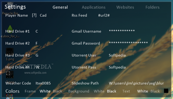Set Frame color to White
Image resolution: width=173 pixels, height=99 pixels.
45,91
